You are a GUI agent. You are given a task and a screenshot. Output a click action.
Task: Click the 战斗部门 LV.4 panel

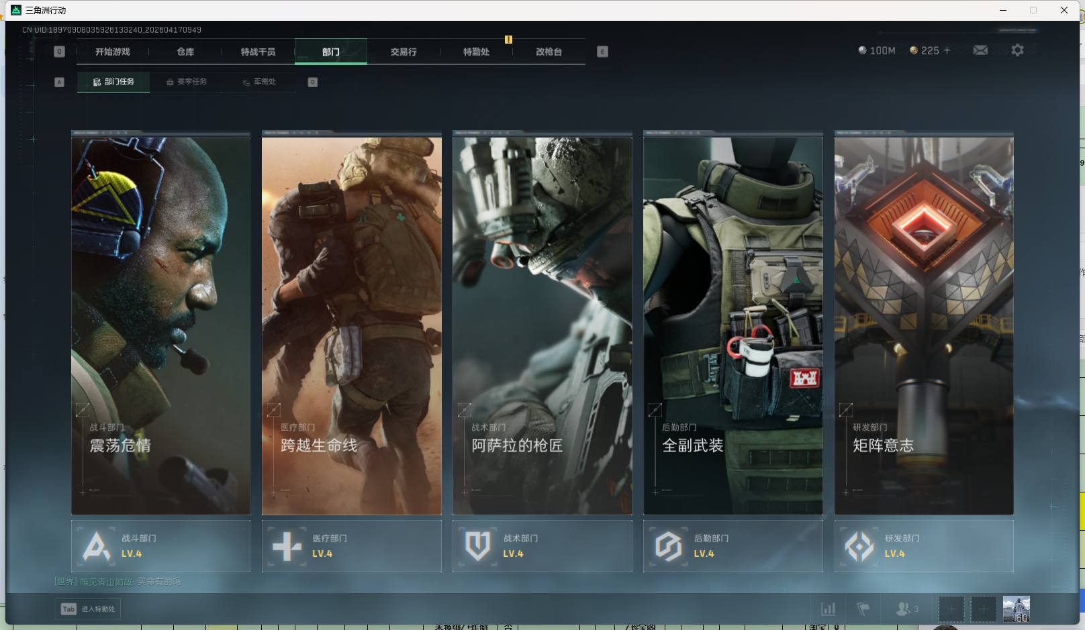[160, 546]
